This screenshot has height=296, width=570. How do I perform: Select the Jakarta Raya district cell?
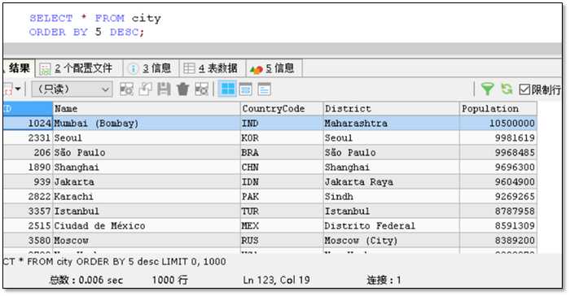[391, 181]
